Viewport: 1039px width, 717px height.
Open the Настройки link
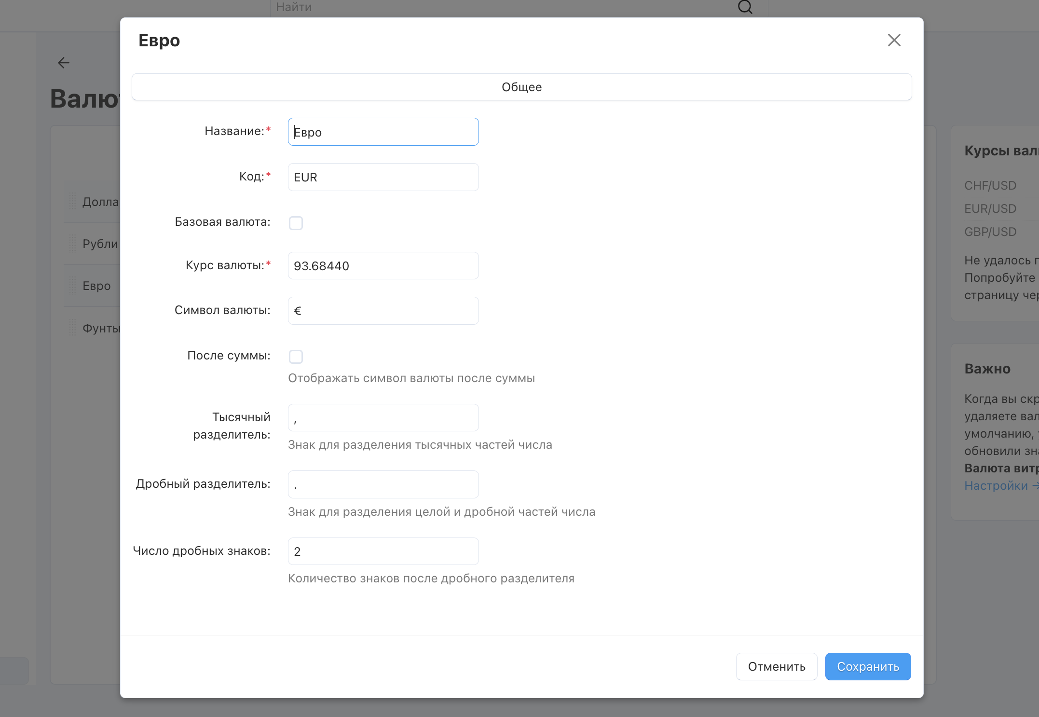coord(996,486)
